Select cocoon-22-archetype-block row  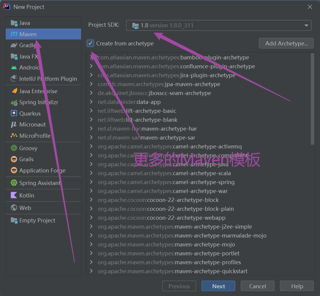pos(198,200)
